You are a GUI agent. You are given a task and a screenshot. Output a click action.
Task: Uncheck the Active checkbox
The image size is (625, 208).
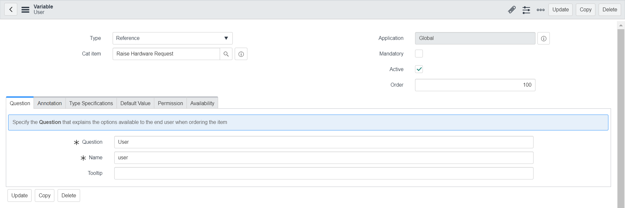pos(419,69)
